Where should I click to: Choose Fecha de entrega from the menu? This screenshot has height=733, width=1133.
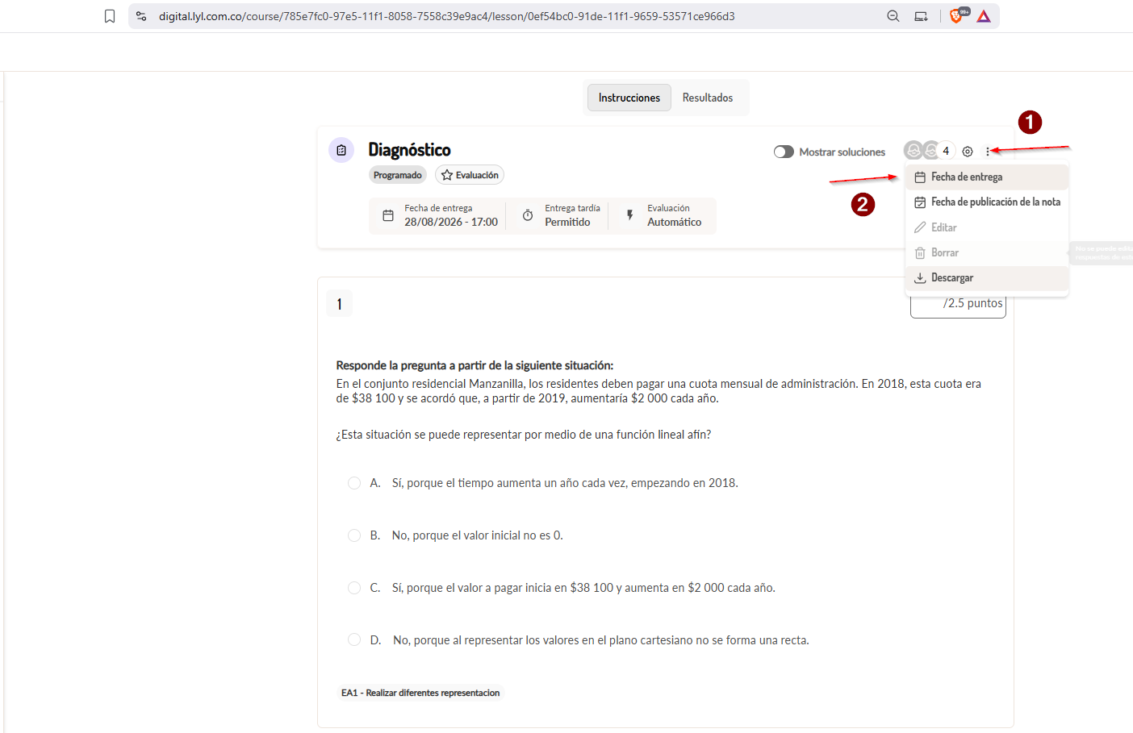[x=987, y=177]
